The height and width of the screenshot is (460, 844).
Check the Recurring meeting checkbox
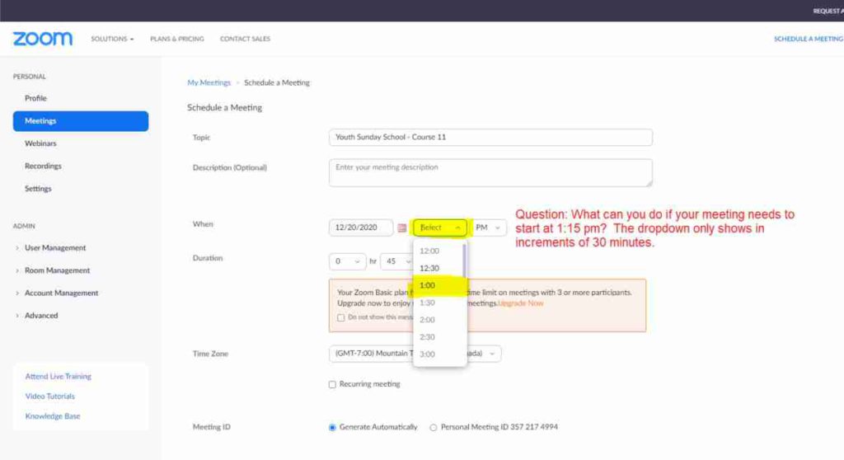(332, 384)
